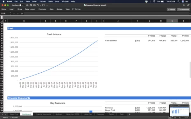The image size is (191, 119).
Task: Click the Name Box showing N168
Action: [x=5, y=13]
